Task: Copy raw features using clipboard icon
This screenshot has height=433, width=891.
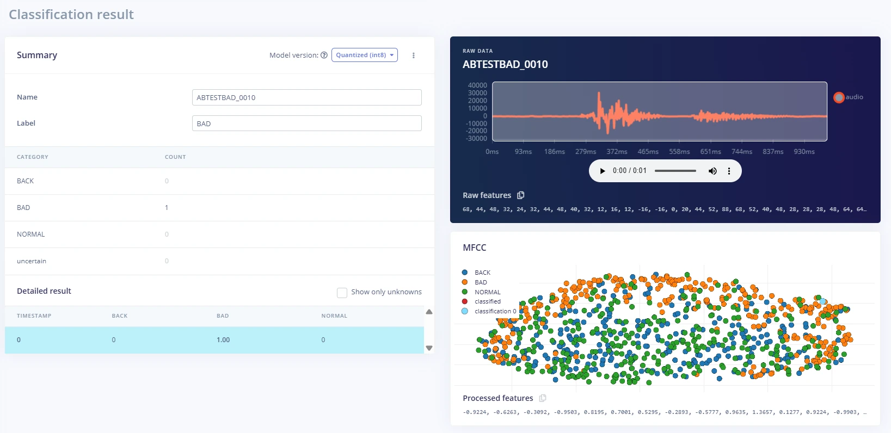Action: [x=521, y=195]
